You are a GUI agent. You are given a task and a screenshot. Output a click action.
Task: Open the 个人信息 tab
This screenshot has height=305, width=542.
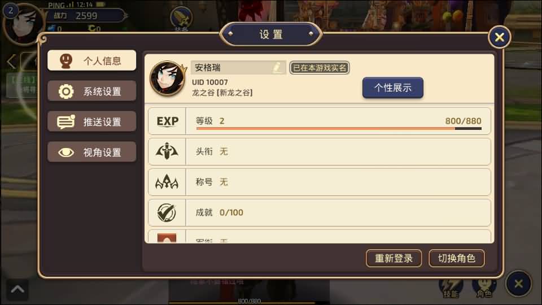click(91, 60)
